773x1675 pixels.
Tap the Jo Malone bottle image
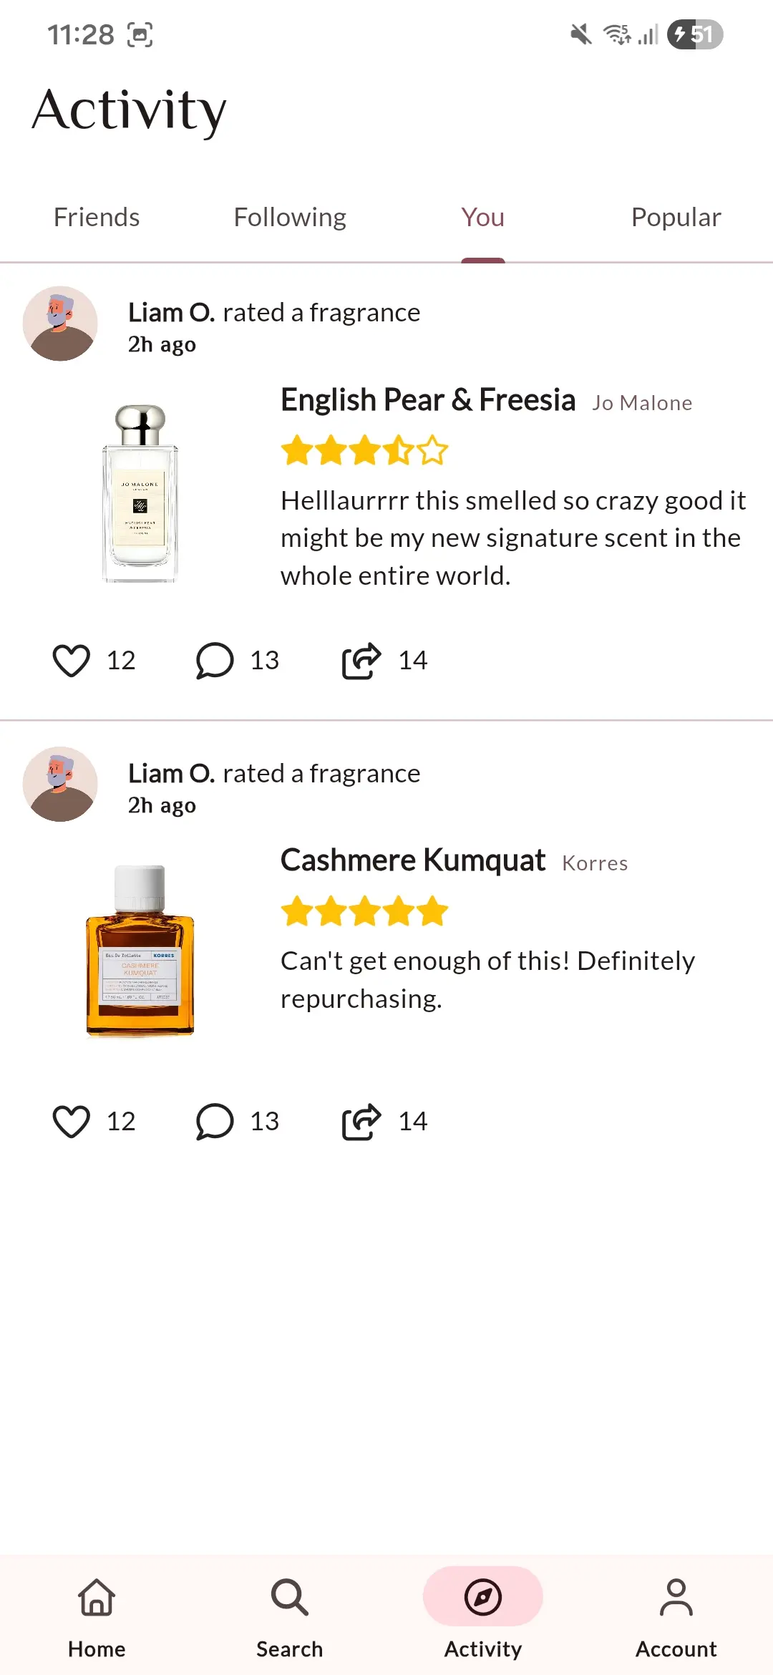[x=140, y=493]
